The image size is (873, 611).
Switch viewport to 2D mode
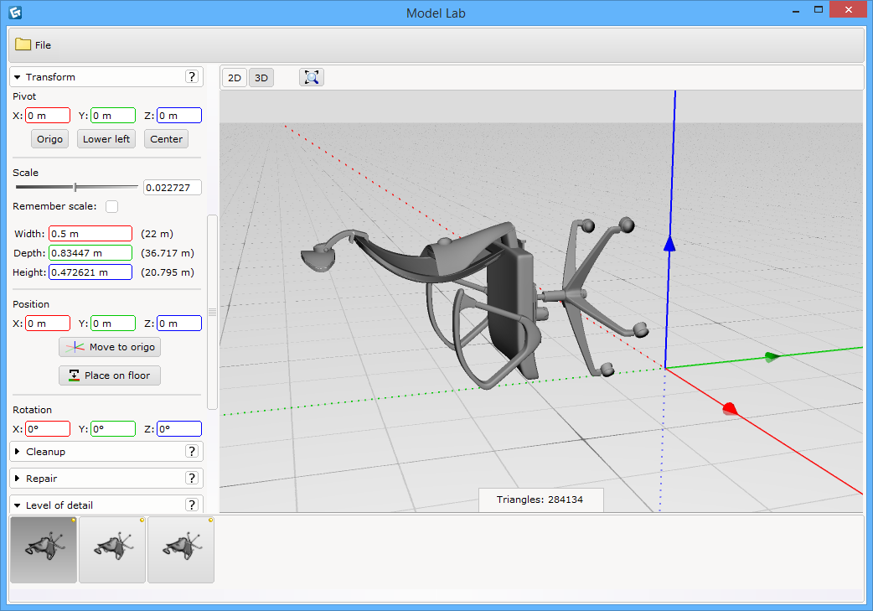click(235, 78)
